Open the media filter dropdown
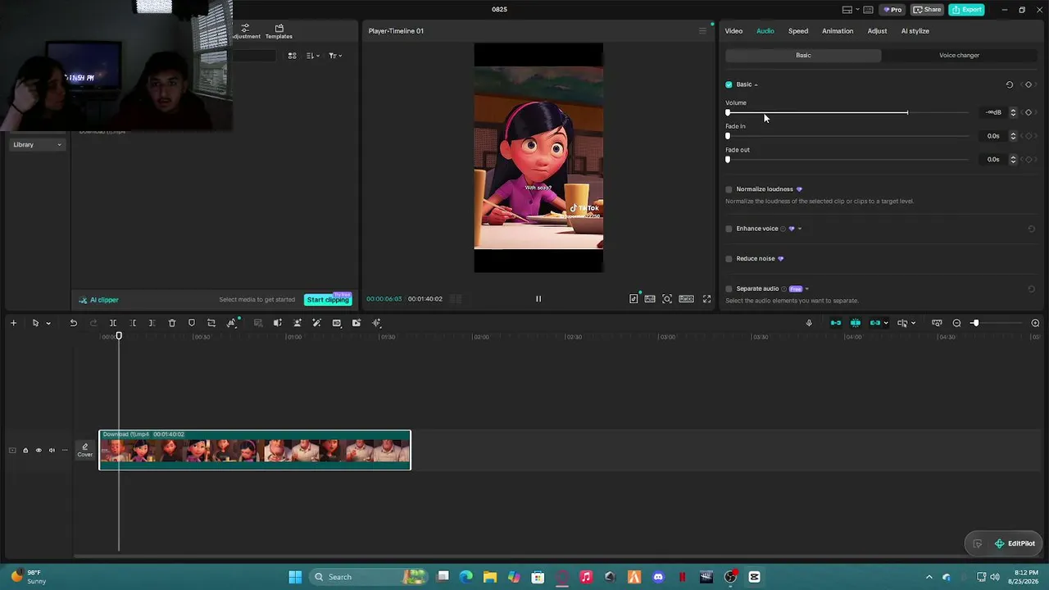 pyautogui.click(x=335, y=56)
